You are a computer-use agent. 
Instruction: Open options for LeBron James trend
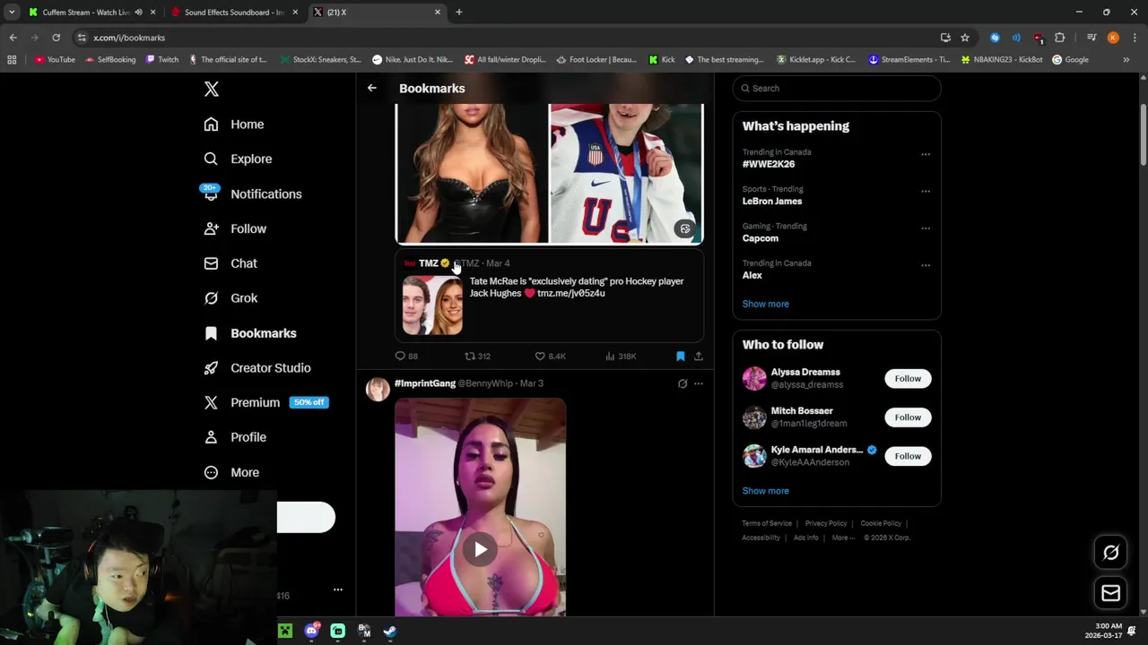926,191
